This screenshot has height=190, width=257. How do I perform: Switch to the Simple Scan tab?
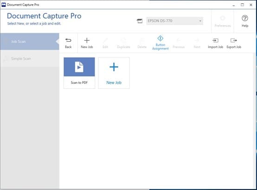(30, 58)
